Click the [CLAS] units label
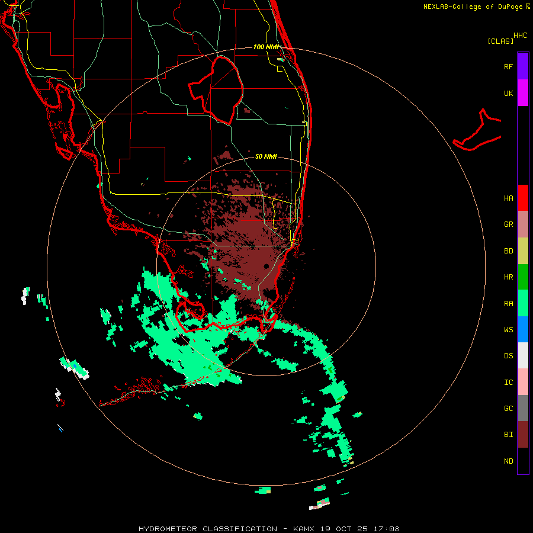Image resolution: width=533 pixels, height=533 pixels. click(x=500, y=41)
